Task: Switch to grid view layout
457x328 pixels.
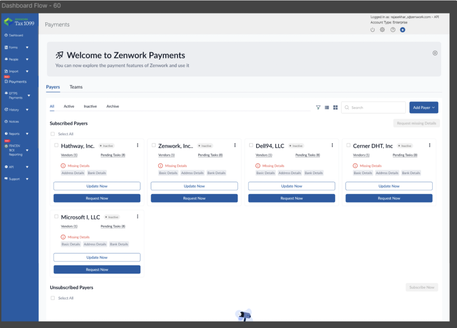Action: [335, 107]
